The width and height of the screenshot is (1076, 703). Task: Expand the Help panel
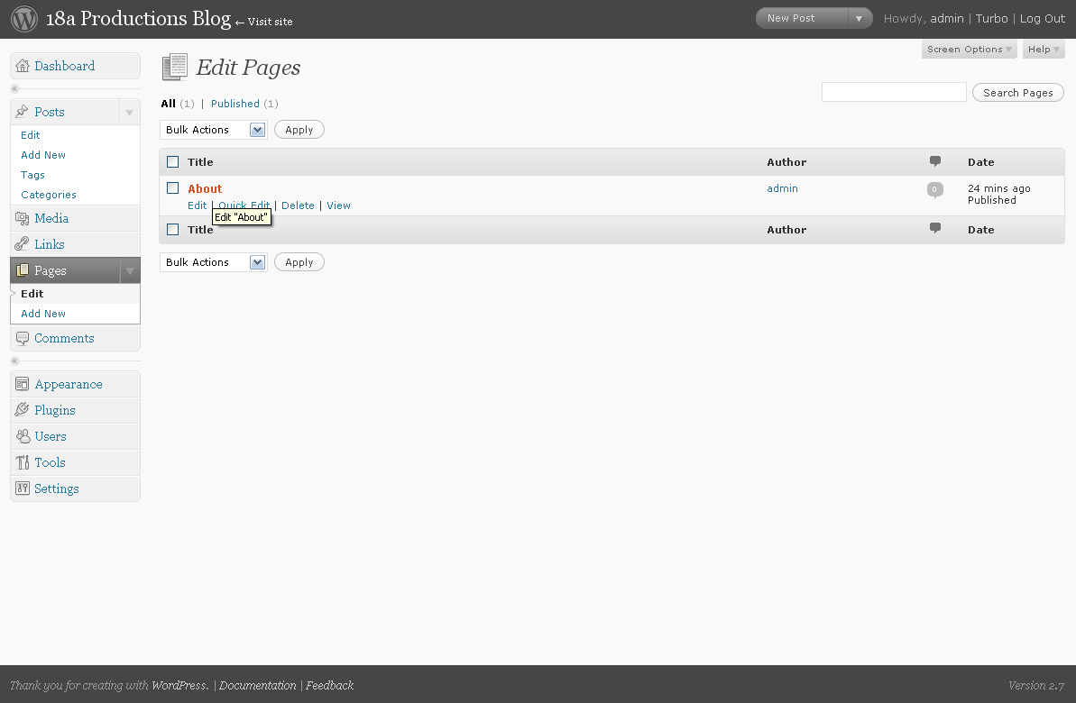click(x=1043, y=50)
